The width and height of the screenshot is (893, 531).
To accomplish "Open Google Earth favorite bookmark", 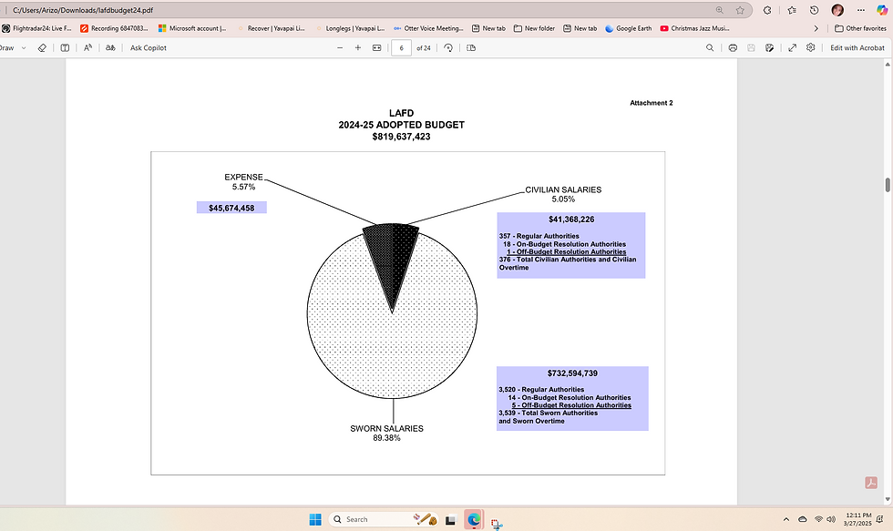I will coord(628,28).
